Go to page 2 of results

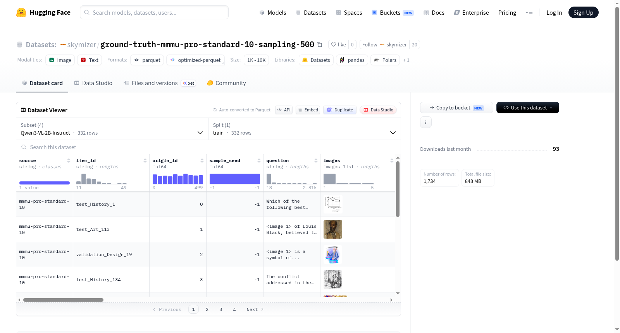pos(207,309)
